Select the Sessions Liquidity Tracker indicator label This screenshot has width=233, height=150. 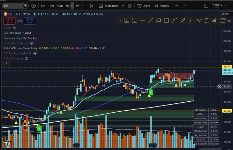click(x=20, y=38)
